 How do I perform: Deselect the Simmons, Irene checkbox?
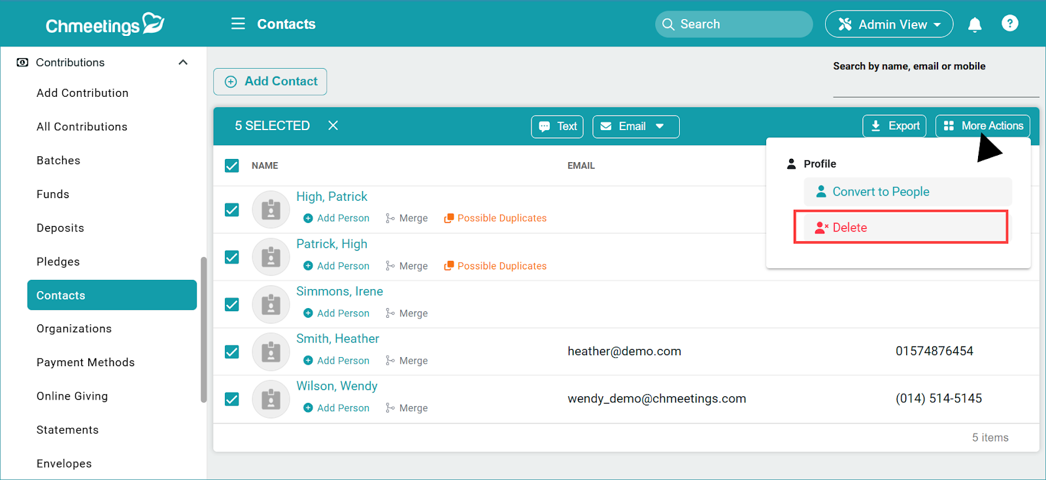pyautogui.click(x=232, y=305)
